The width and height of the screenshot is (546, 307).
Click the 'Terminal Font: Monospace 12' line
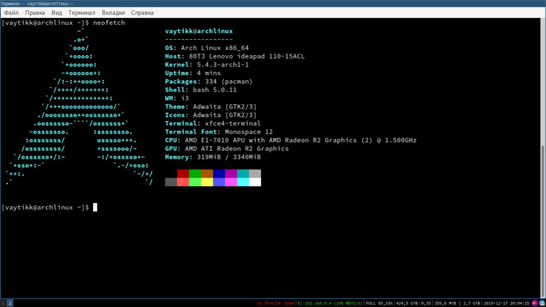tap(219, 132)
